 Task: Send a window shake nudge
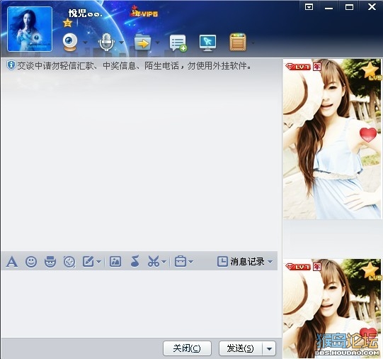[x=69, y=262]
